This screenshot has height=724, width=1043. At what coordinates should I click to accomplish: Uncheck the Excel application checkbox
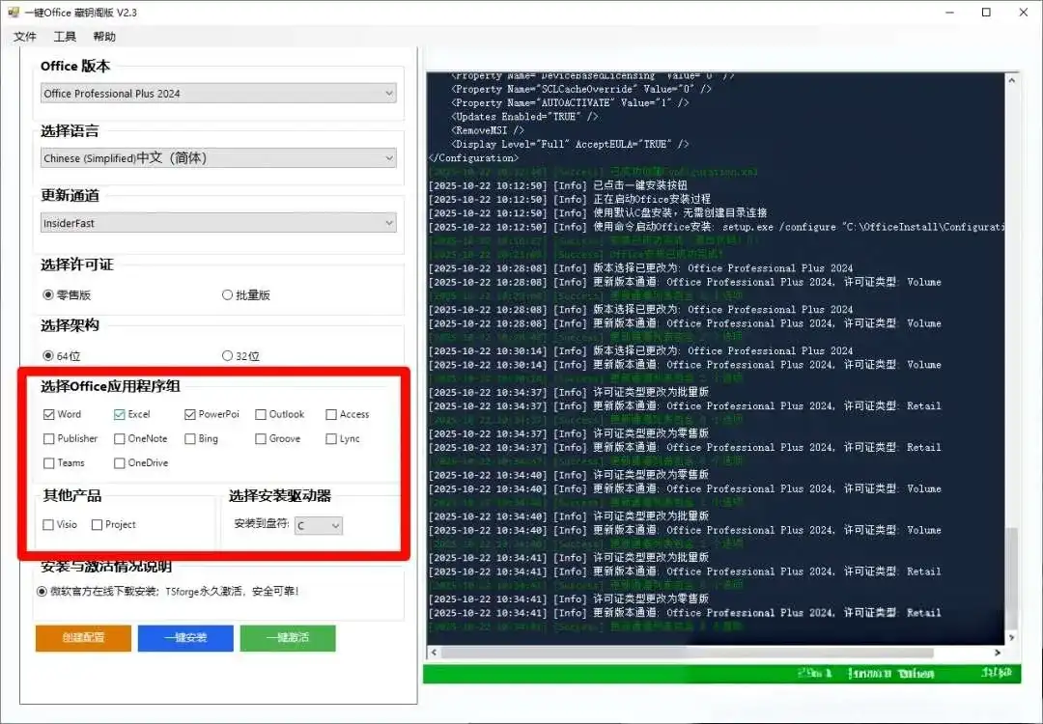[118, 413]
